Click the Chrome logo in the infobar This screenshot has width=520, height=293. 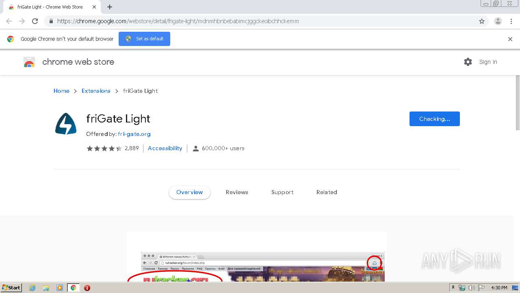[x=11, y=39]
